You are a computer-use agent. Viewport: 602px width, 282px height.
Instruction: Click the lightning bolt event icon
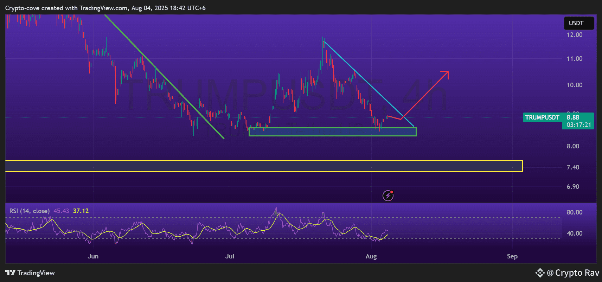click(x=388, y=195)
